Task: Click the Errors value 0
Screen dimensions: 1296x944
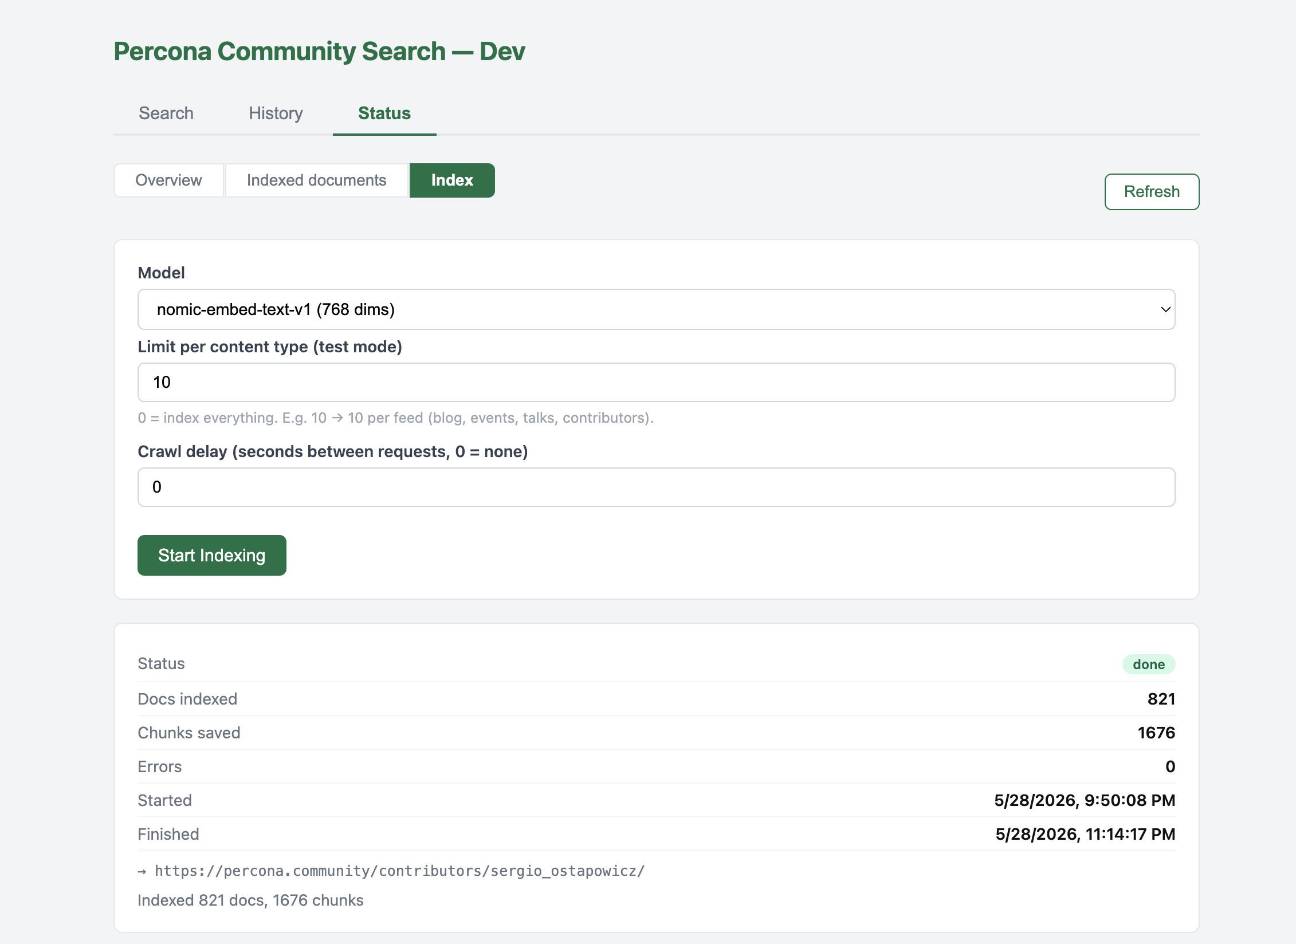Action: (x=1171, y=766)
